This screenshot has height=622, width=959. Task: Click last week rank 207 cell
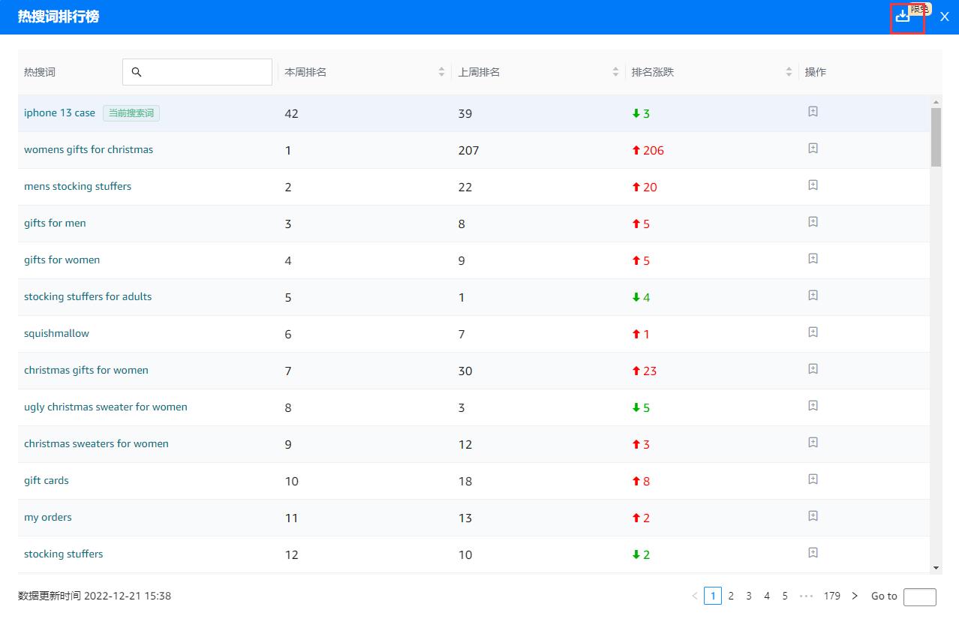468,150
